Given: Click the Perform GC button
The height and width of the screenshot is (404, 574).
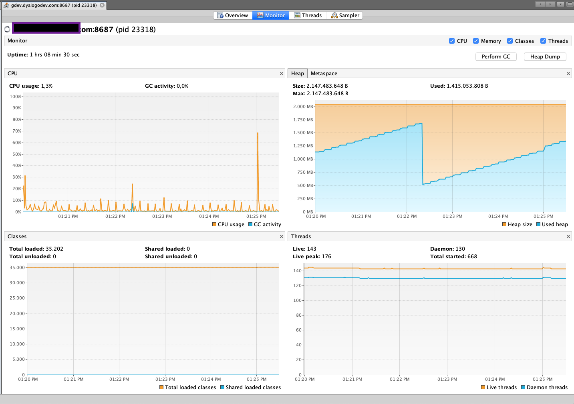Looking at the screenshot, I should (x=496, y=57).
